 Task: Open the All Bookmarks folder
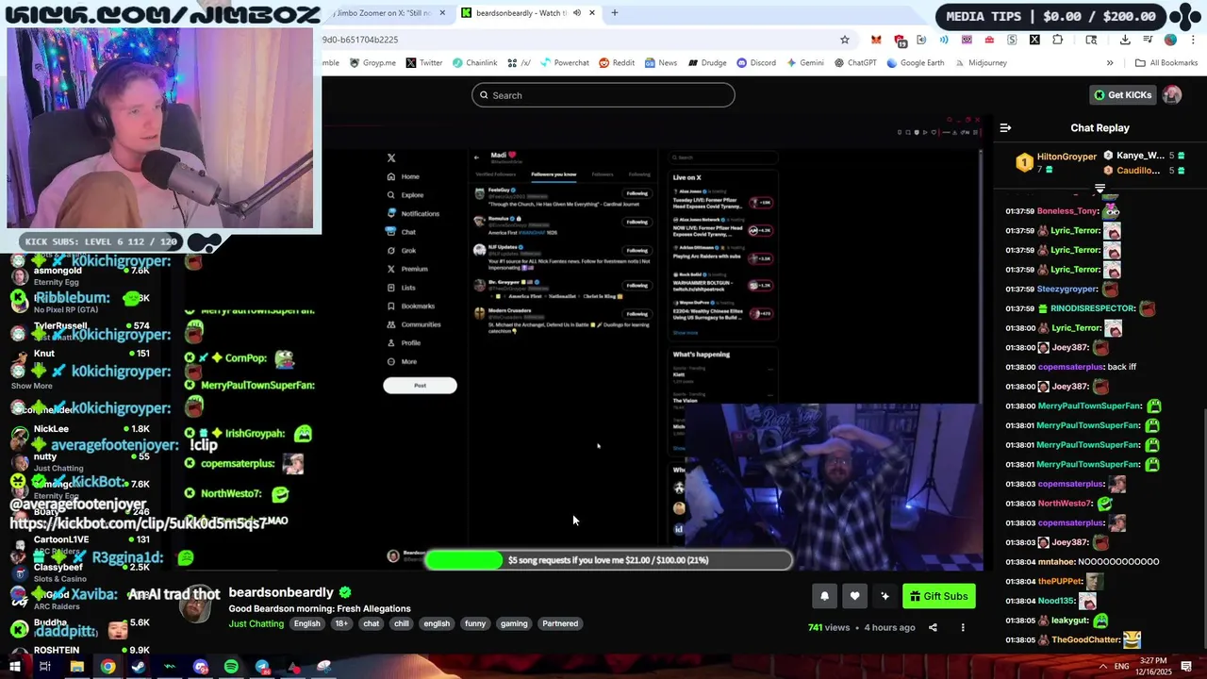tap(1166, 63)
